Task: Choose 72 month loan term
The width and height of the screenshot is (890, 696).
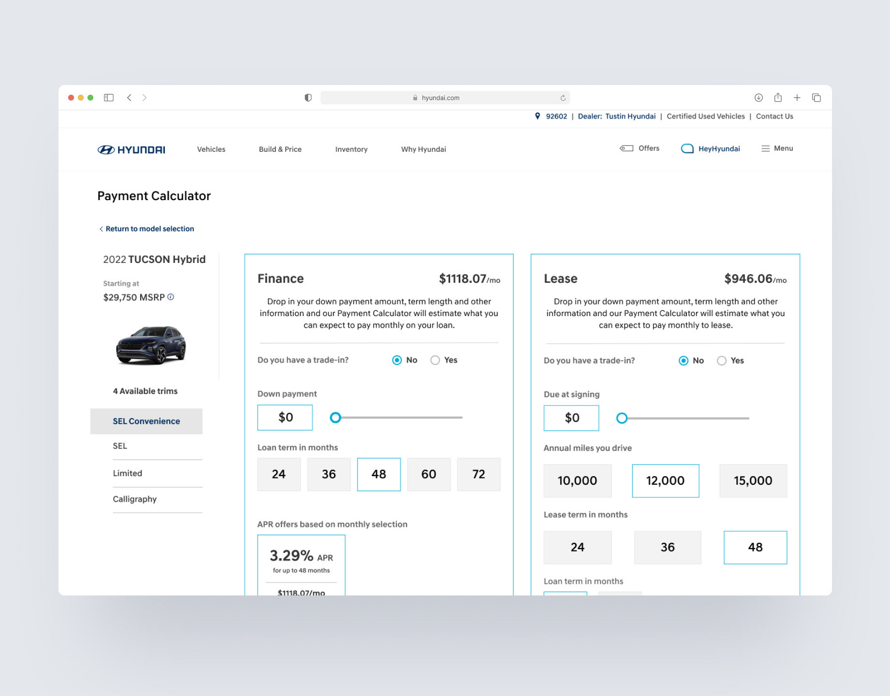Action: 479,474
